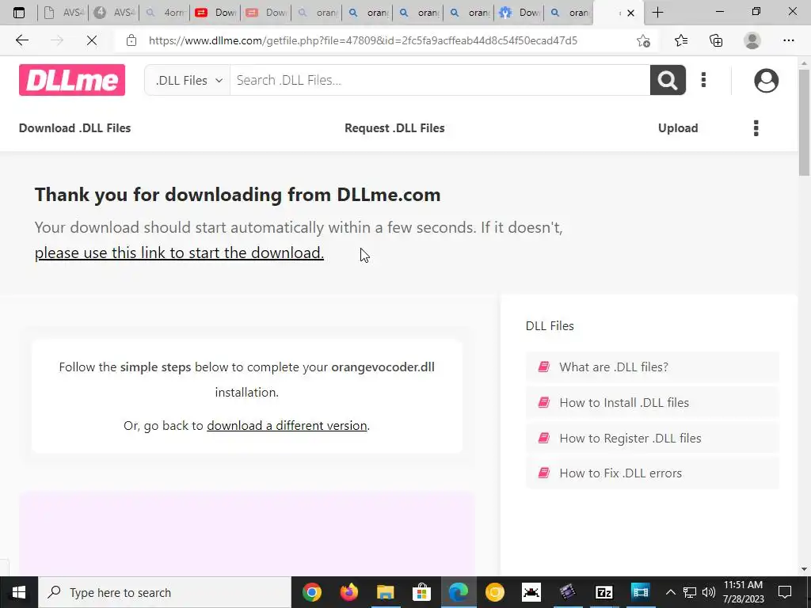Click the Search .DLL Files input box
Image resolution: width=811 pixels, height=608 pixels.
click(x=440, y=80)
